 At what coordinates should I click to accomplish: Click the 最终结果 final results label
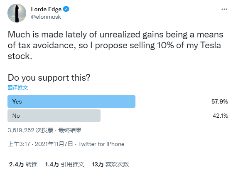[70, 130]
